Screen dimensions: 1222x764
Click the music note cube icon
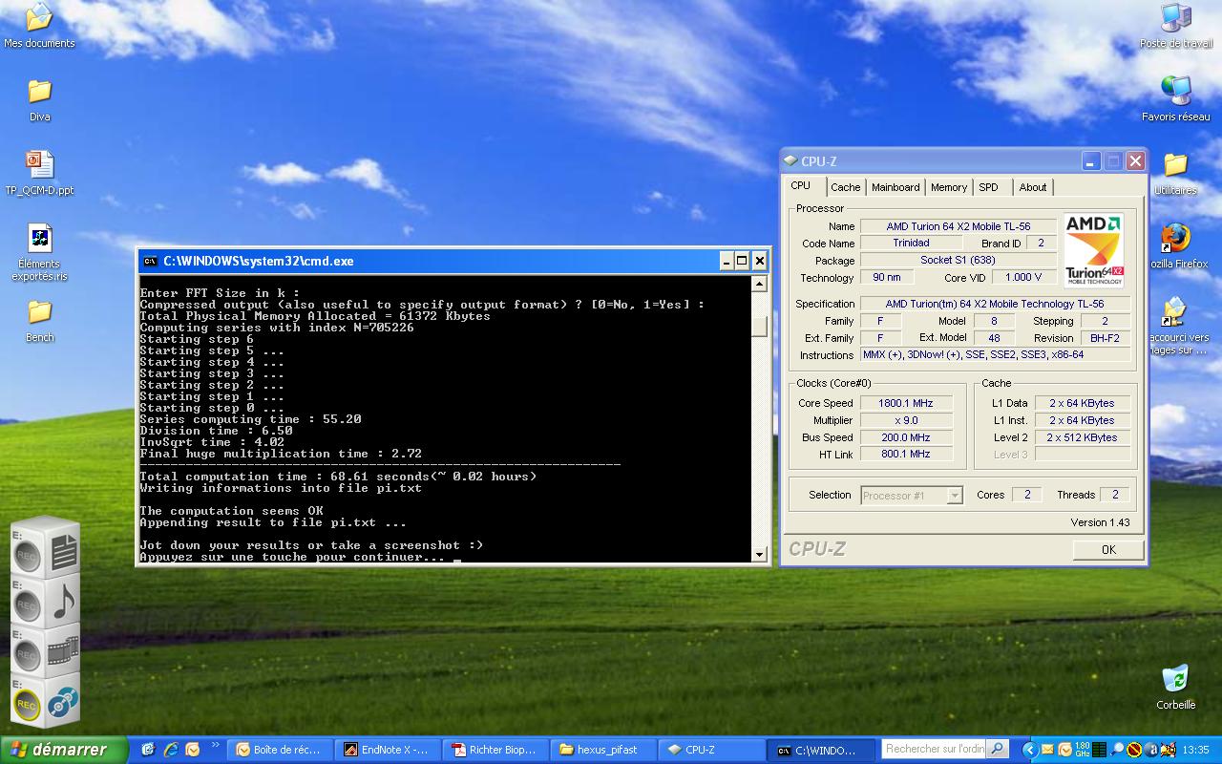[64, 602]
